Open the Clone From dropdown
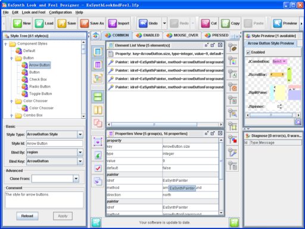Viewport: 305px width, 229px height. coord(76,178)
